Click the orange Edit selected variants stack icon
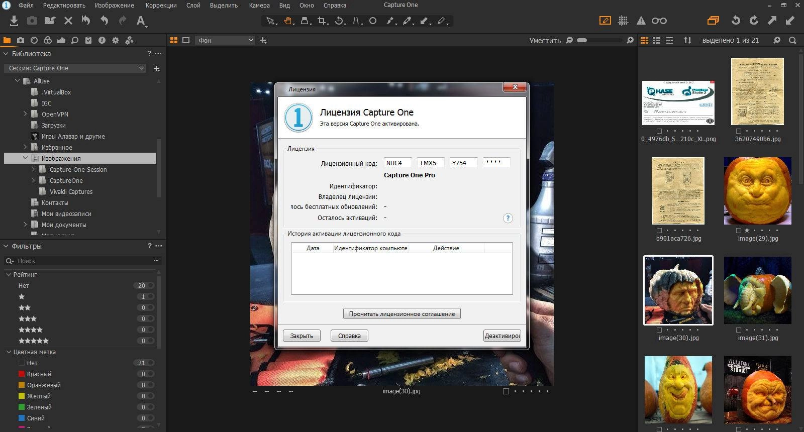Image resolution: width=804 pixels, height=432 pixels. tap(713, 21)
